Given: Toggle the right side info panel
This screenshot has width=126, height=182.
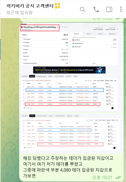Looking at the screenshot, I should [109, 9].
